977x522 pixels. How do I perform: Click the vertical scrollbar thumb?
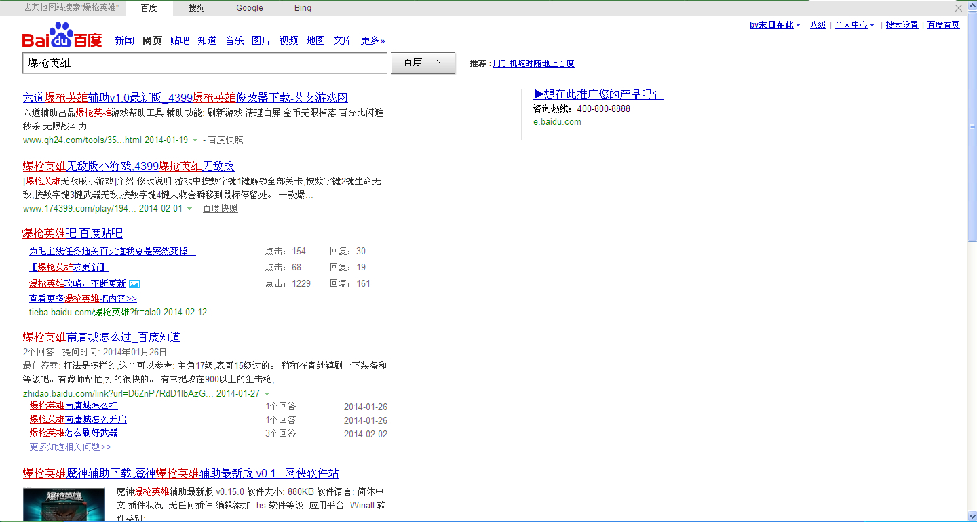coord(972,127)
